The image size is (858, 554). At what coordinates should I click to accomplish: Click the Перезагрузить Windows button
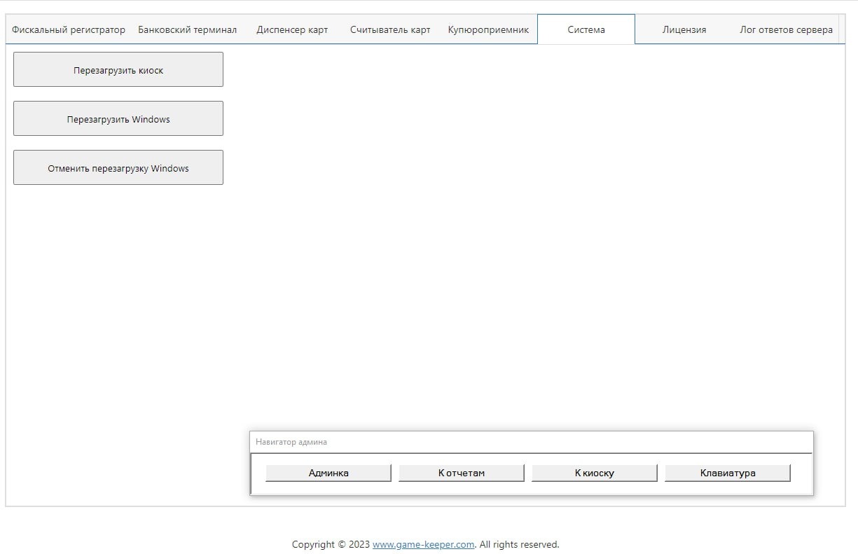pyautogui.click(x=118, y=119)
